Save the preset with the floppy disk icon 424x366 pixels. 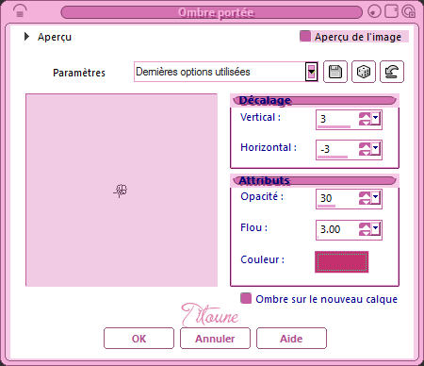335,72
